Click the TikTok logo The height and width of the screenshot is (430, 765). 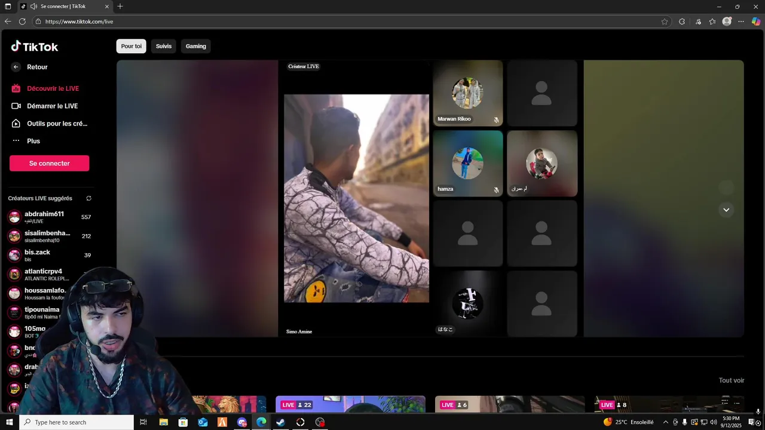tap(34, 47)
